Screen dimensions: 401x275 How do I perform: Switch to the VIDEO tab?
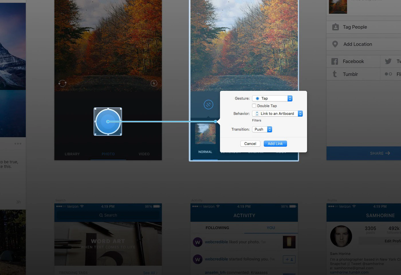point(144,154)
